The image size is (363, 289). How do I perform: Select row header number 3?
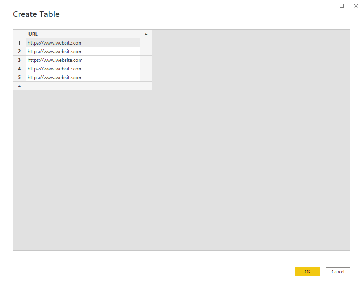pyautogui.click(x=19, y=60)
